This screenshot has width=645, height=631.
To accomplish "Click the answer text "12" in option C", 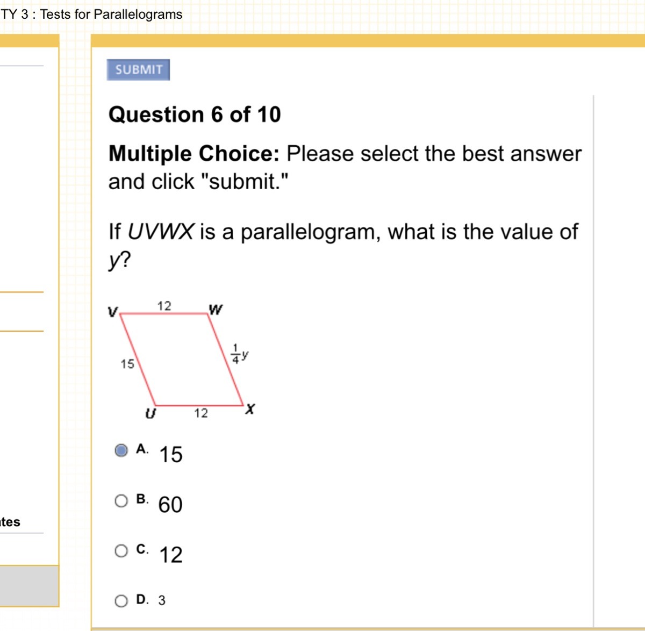I will pos(171,555).
